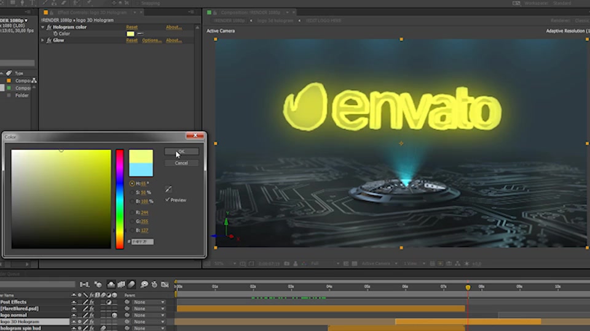Toggle the 3D switch on the logo normal layer
Screen dimensions: 590x331
point(114,315)
